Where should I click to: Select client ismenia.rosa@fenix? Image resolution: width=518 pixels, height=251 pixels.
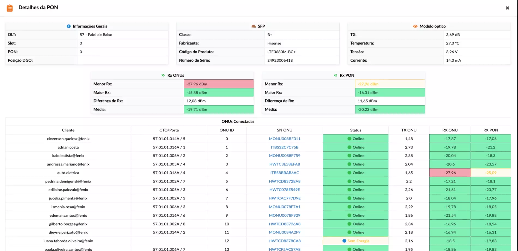click(x=68, y=207)
